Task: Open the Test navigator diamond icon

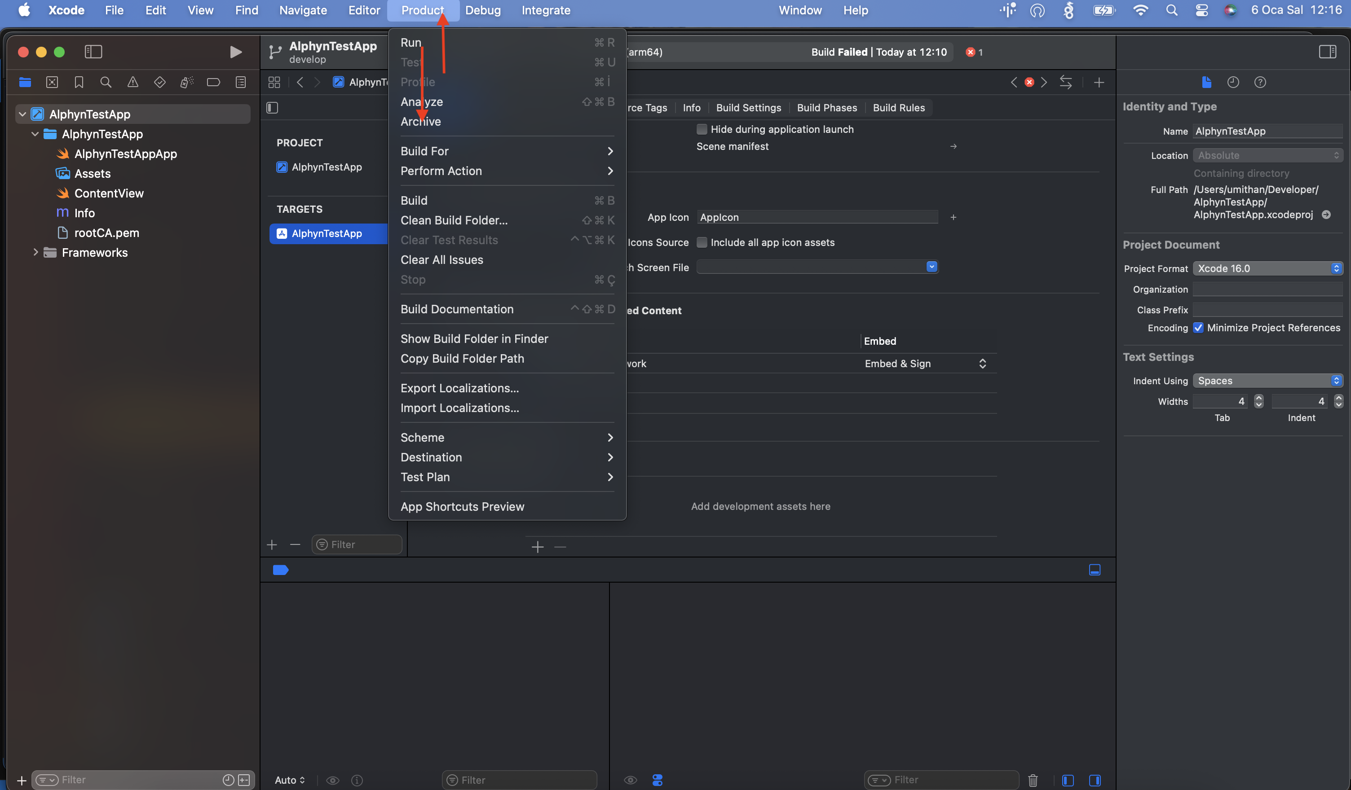Action: (x=159, y=82)
